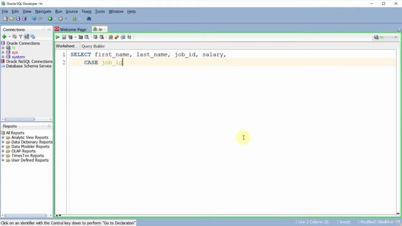
Task: Open the View menu
Action: [x=26, y=11]
